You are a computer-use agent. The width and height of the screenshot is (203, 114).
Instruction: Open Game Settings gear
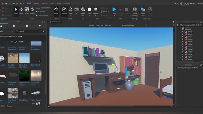coord(135,9)
